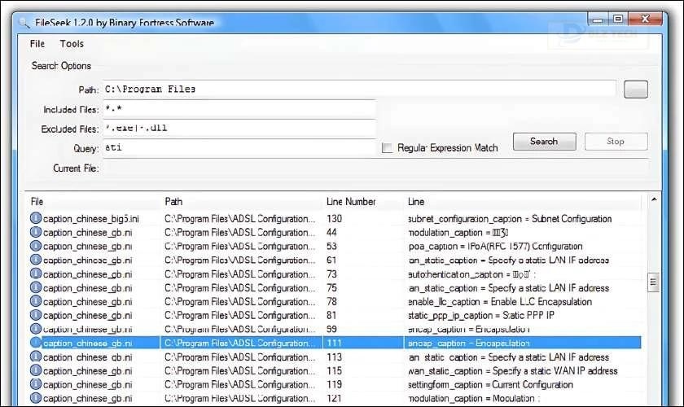Click info icon of highlighted line 111 row

tap(35, 343)
